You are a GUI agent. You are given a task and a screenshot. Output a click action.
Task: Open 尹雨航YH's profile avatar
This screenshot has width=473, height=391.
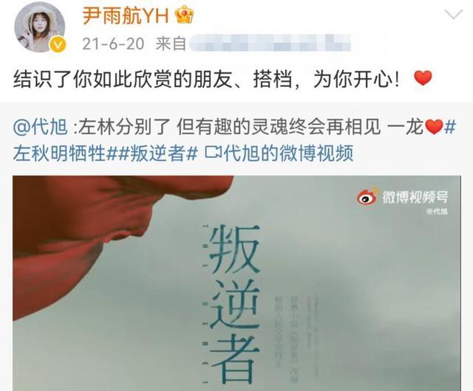pyautogui.click(x=40, y=28)
